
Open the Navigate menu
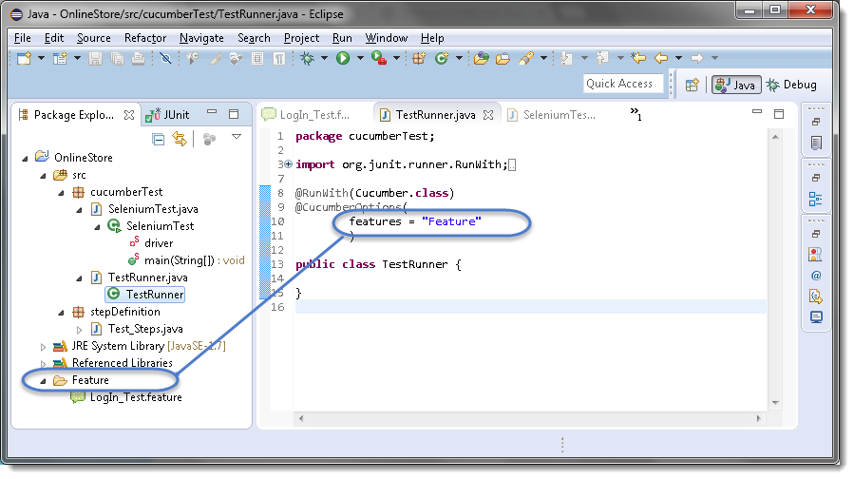(x=201, y=38)
